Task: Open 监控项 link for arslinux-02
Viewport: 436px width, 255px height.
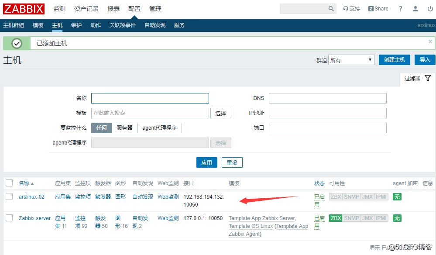Action: click(x=83, y=197)
